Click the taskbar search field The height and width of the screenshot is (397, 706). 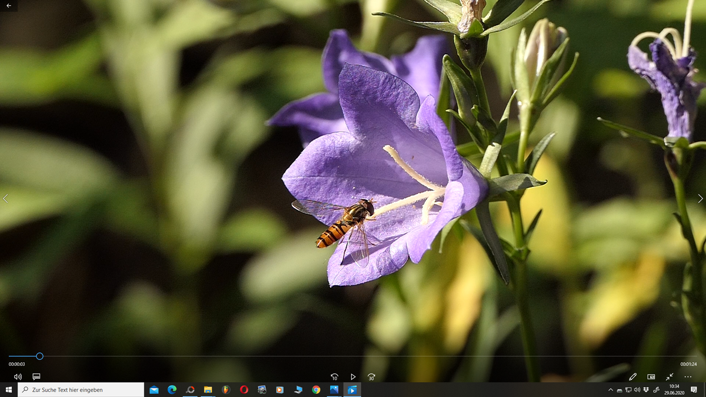coord(82,389)
